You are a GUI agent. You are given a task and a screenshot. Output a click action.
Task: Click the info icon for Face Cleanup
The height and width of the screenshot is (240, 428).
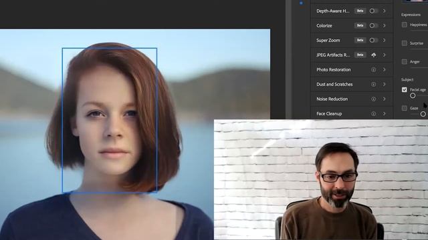coord(373,114)
